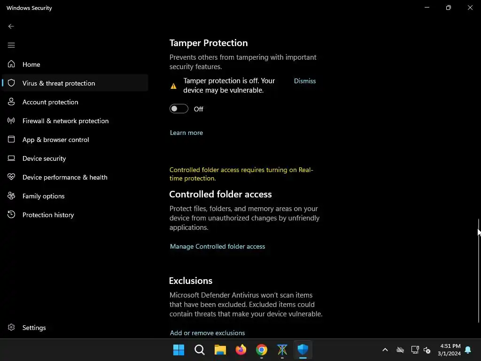Screen dimensions: 481x361
Task: Click the 'Off' toggle label text
Action: pos(199,109)
